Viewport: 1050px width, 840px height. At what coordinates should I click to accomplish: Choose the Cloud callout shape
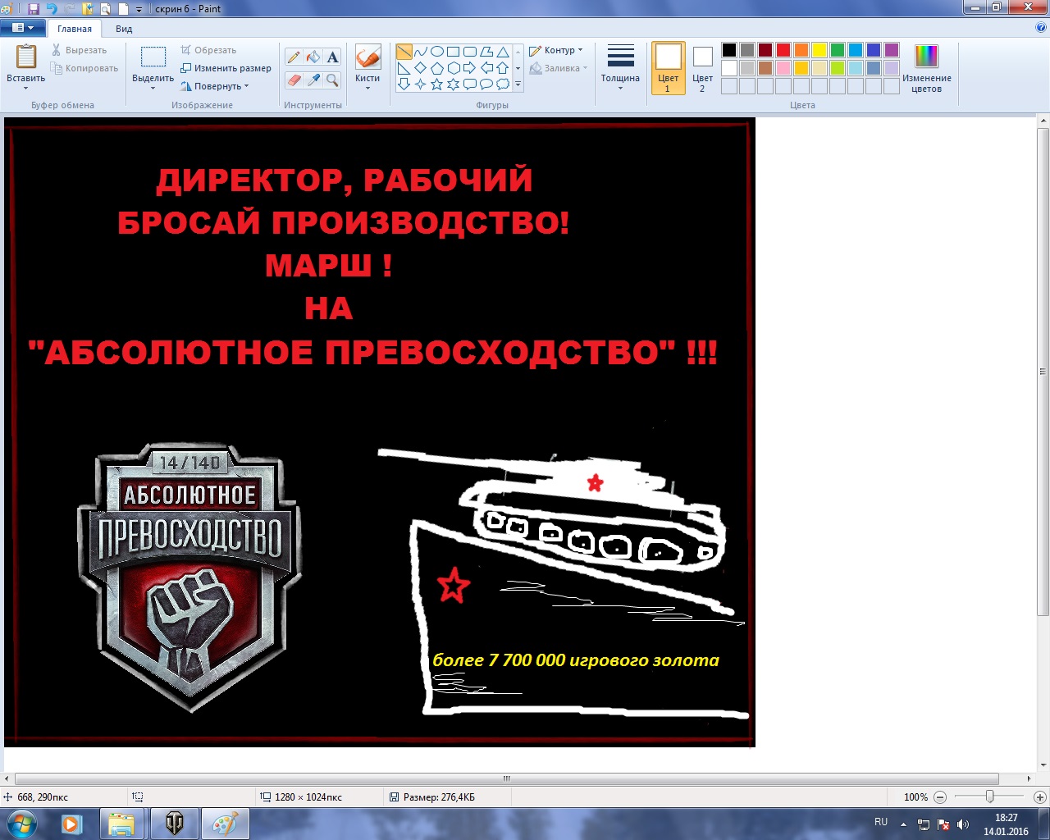click(502, 84)
